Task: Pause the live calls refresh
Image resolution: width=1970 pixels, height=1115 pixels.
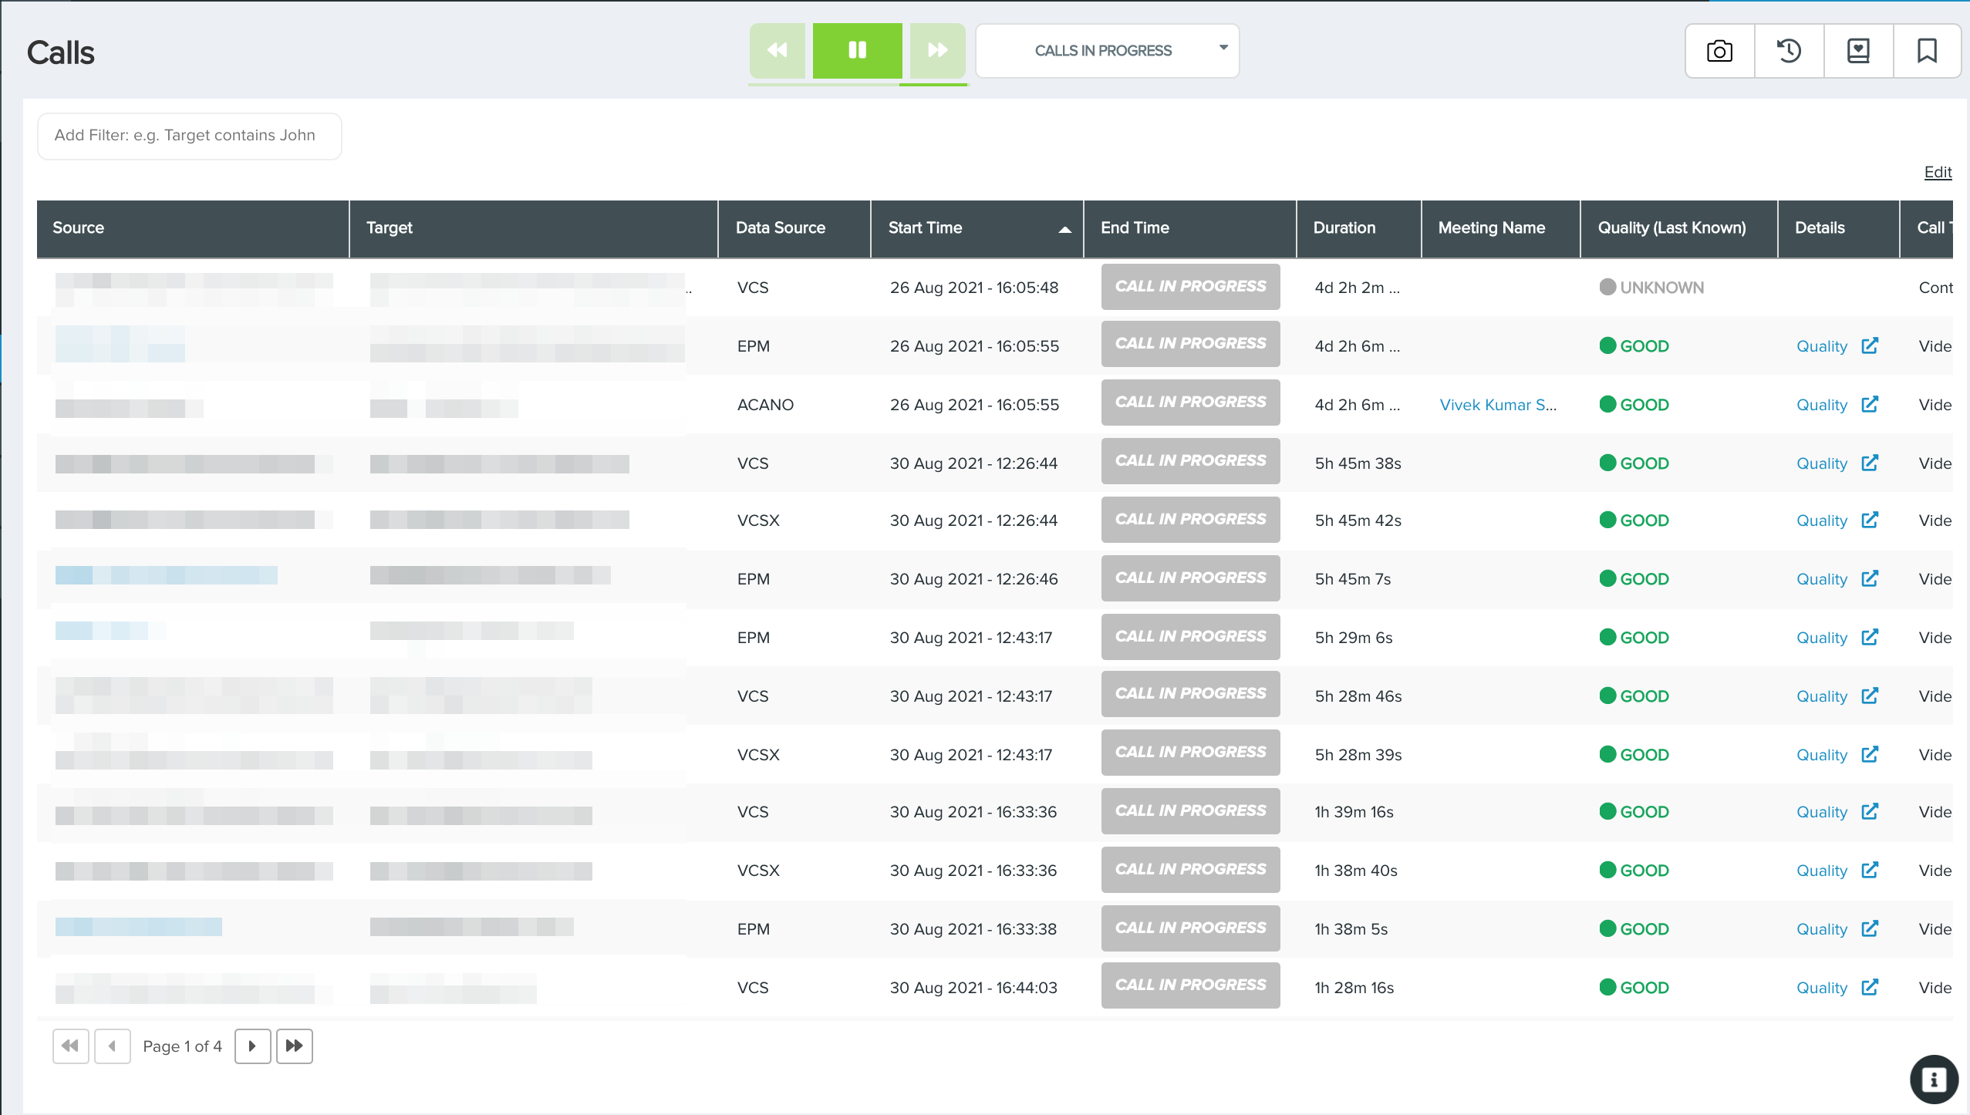Action: point(857,51)
